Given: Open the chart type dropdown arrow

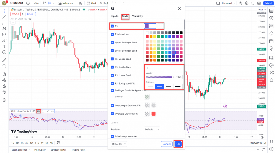Looking at the screenshot, I should [54, 3].
